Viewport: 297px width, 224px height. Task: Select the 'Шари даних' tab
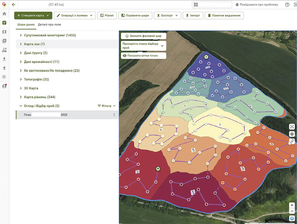point(26,25)
